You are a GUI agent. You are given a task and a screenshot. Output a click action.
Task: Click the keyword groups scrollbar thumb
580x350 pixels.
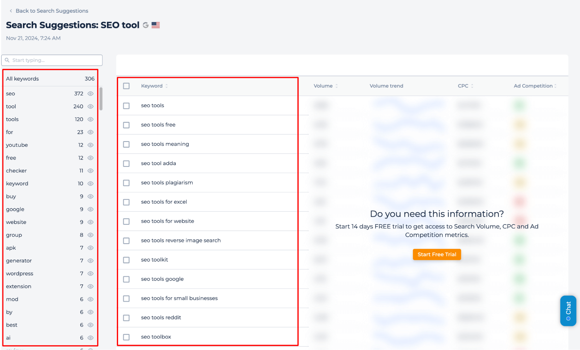tap(101, 99)
